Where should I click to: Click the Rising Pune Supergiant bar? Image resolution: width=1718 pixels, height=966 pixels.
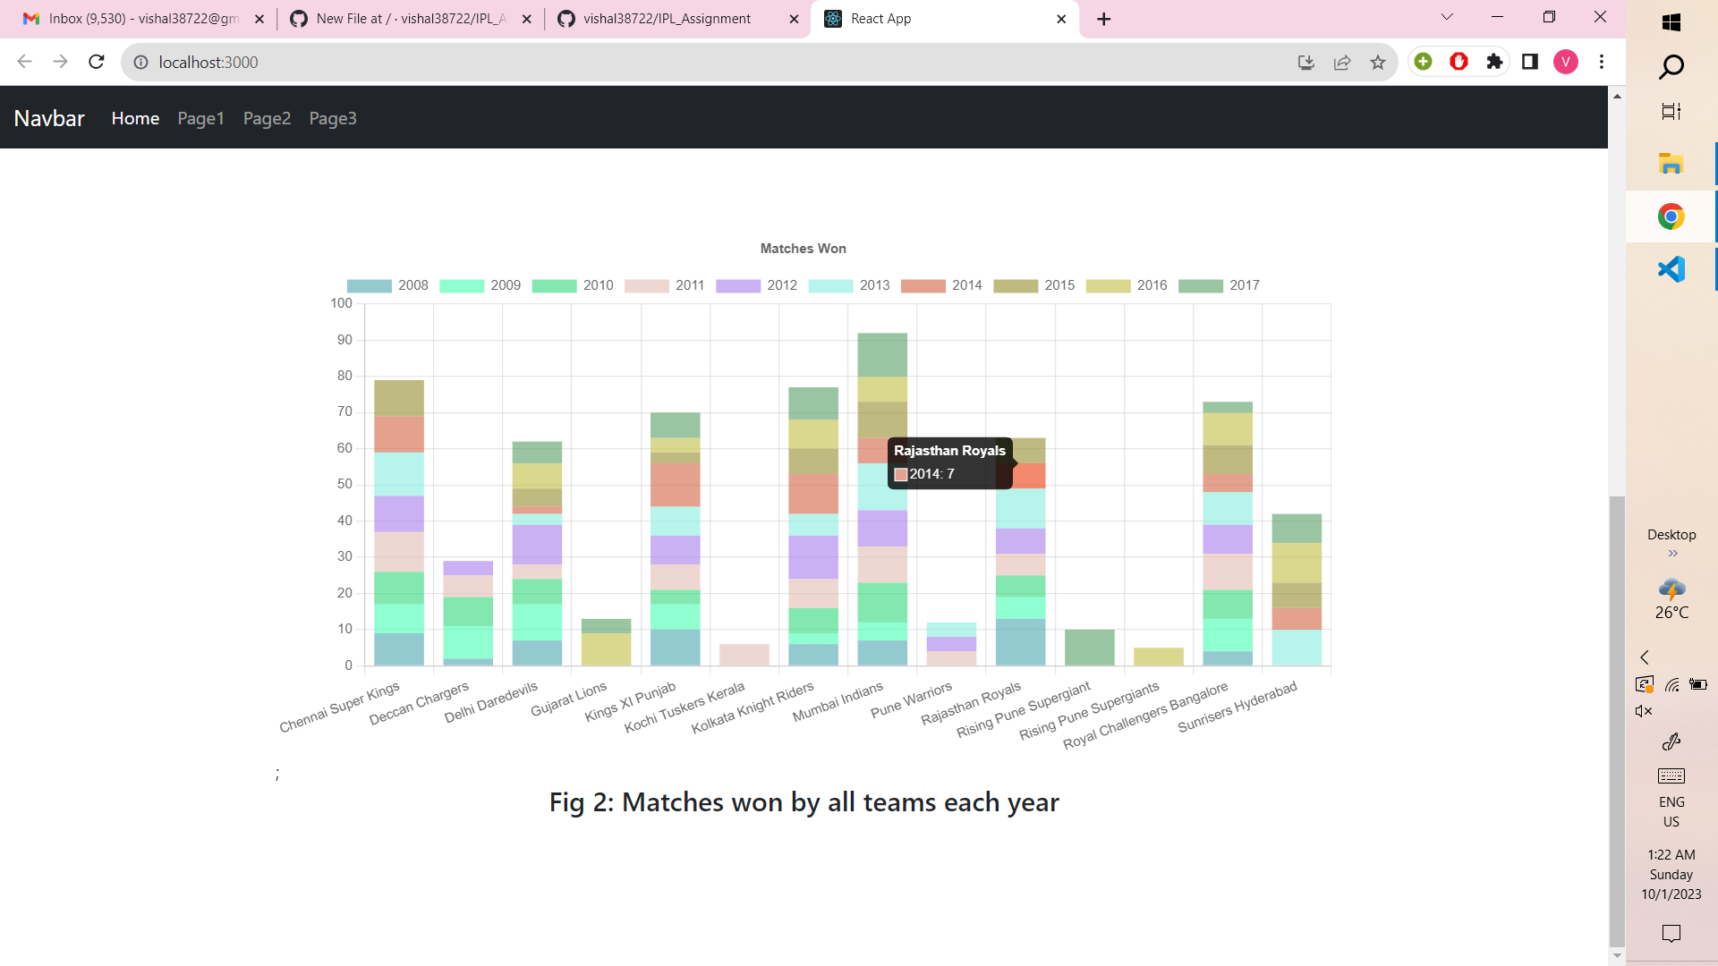pos(1090,648)
